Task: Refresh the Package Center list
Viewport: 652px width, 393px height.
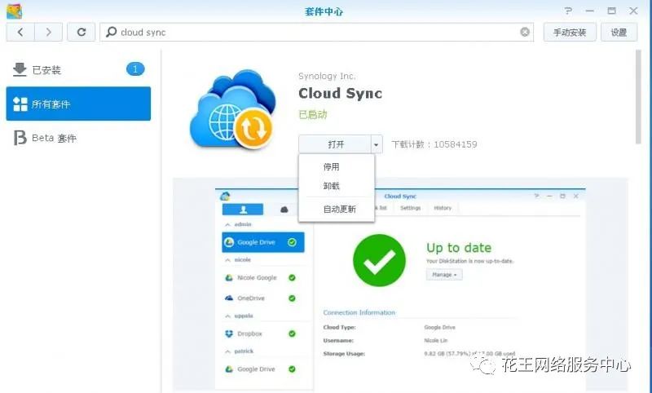Action: click(x=81, y=33)
